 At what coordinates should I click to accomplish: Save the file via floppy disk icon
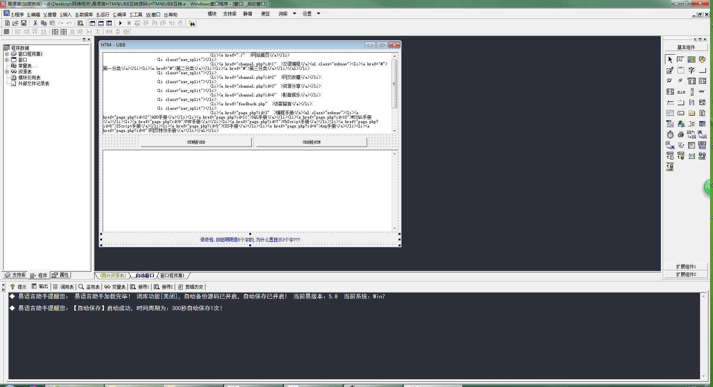pos(24,23)
